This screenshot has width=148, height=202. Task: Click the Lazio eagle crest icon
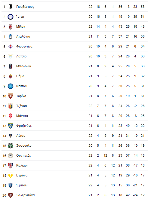11,57
